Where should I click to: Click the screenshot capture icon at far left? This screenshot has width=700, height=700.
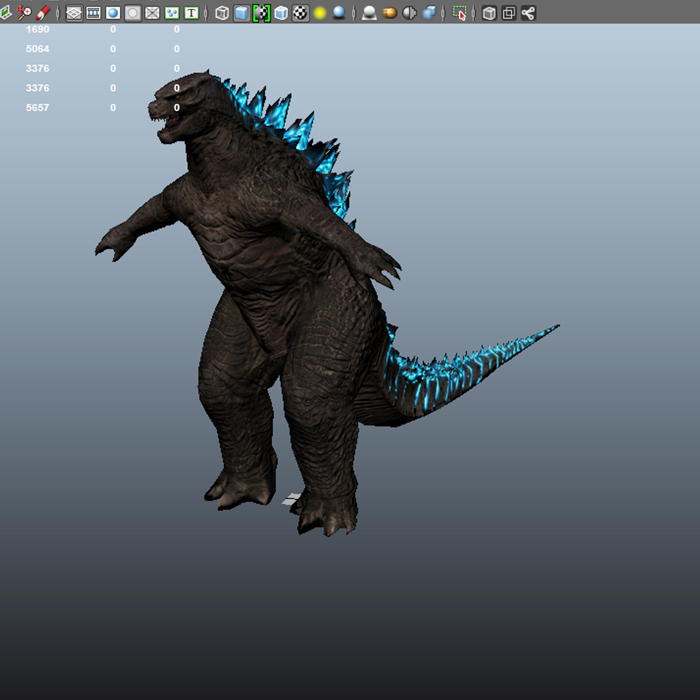pyautogui.click(x=6, y=13)
